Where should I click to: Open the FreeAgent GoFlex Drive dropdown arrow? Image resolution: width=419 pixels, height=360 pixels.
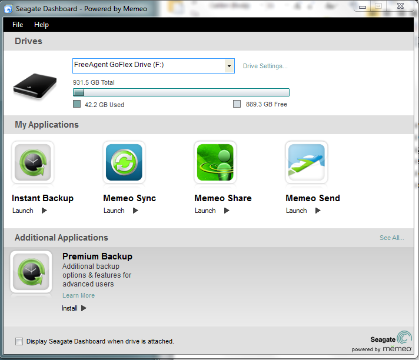click(x=229, y=66)
